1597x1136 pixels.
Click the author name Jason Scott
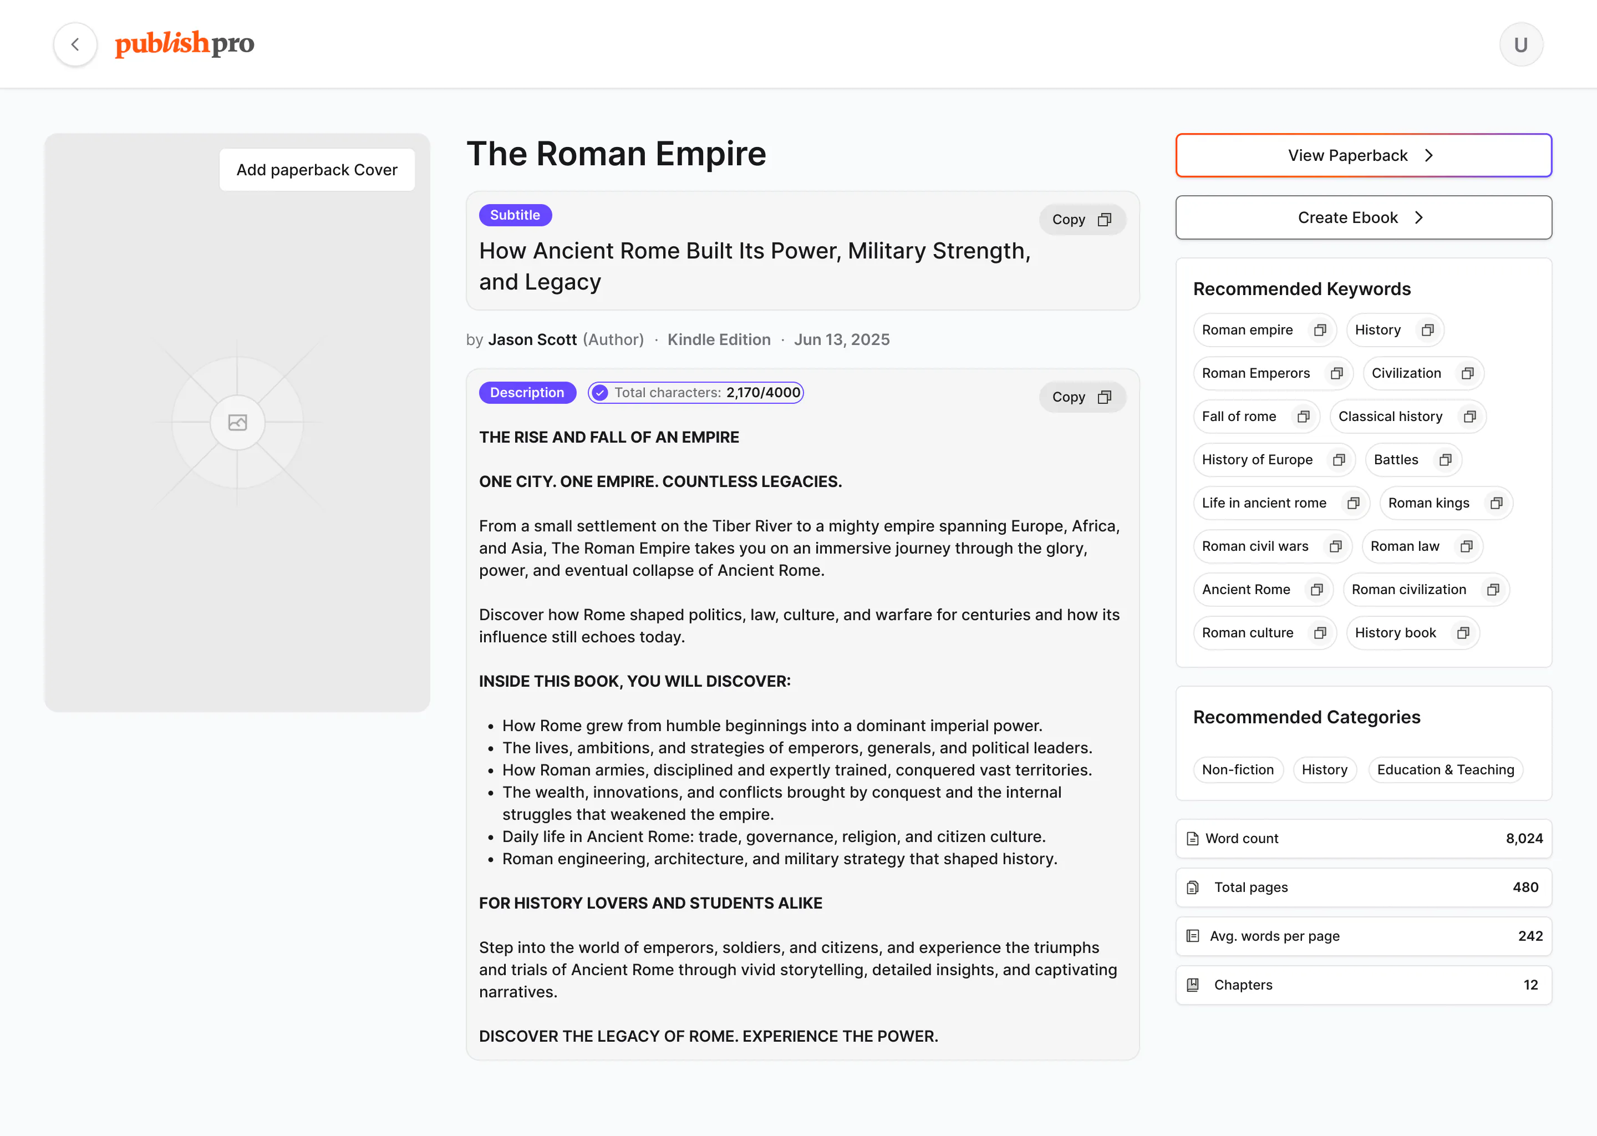[x=532, y=340]
